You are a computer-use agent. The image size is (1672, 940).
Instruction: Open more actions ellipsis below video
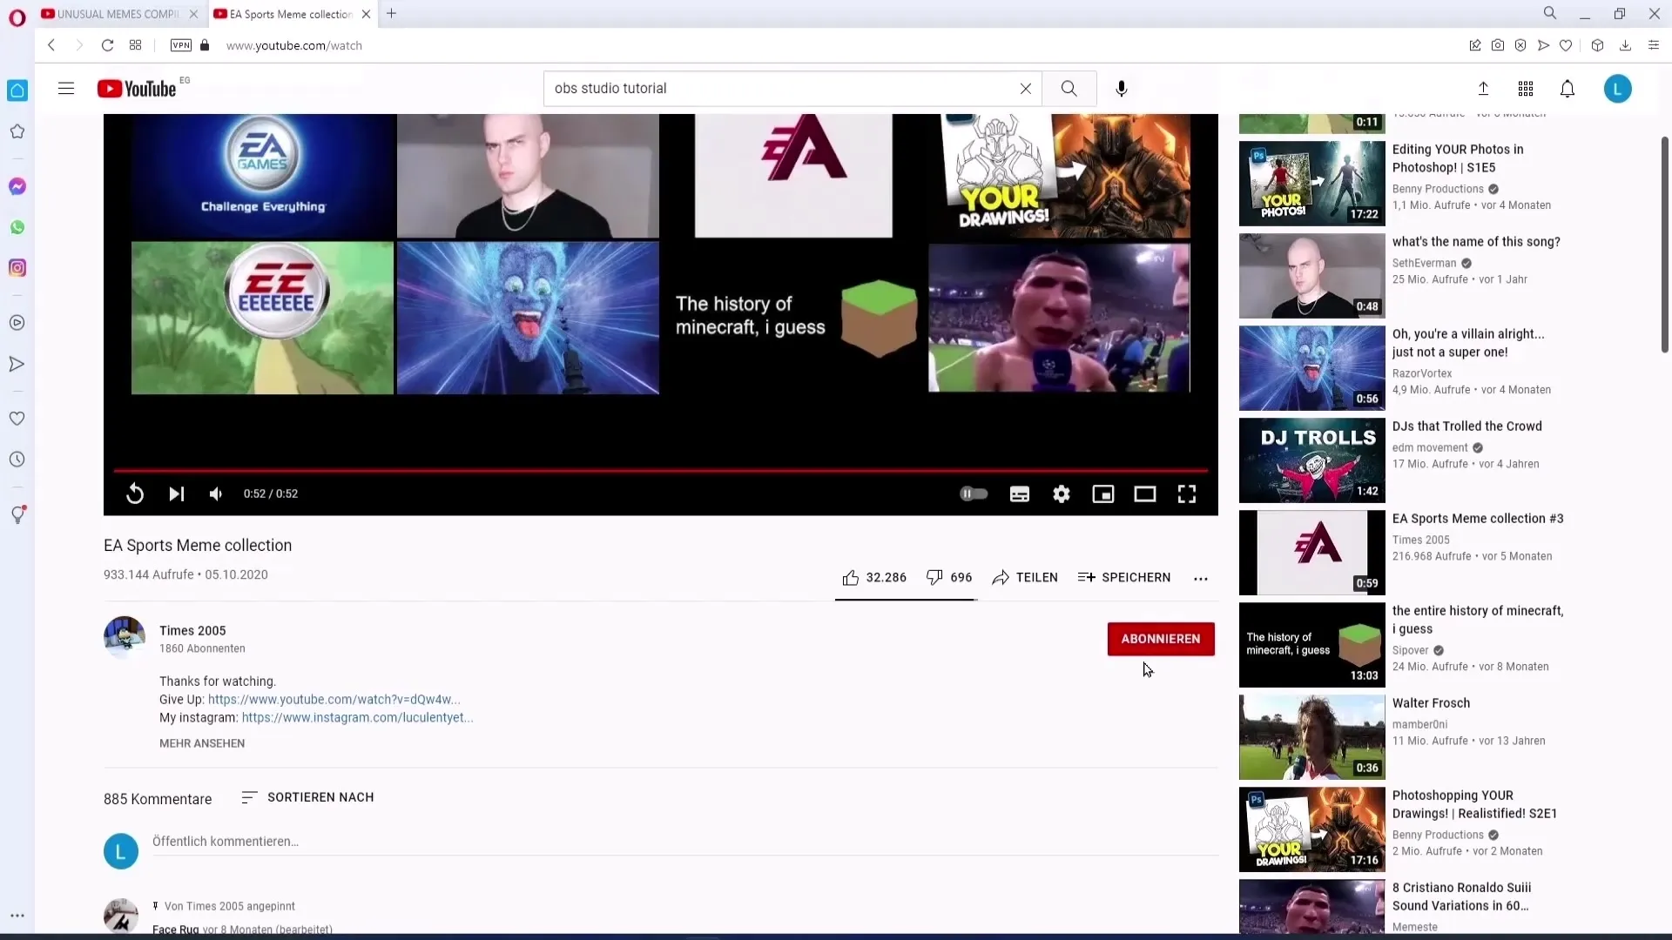1201,578
